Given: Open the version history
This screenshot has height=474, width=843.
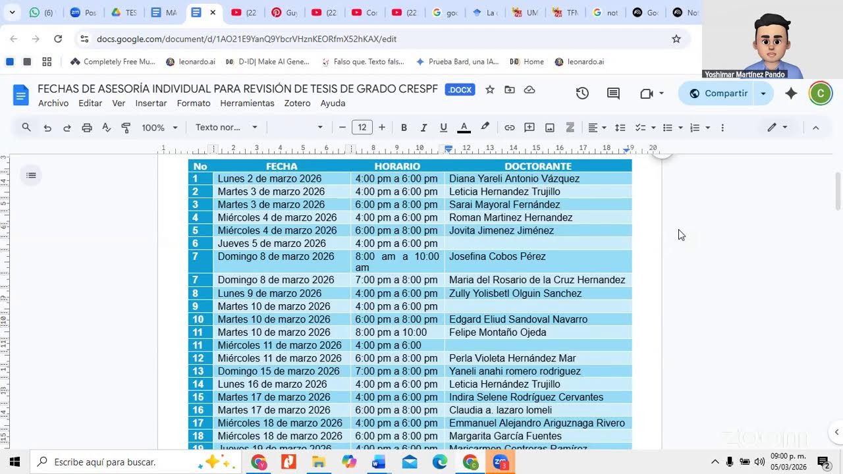Looking at the screenshot, I should [x=582, y=93].
